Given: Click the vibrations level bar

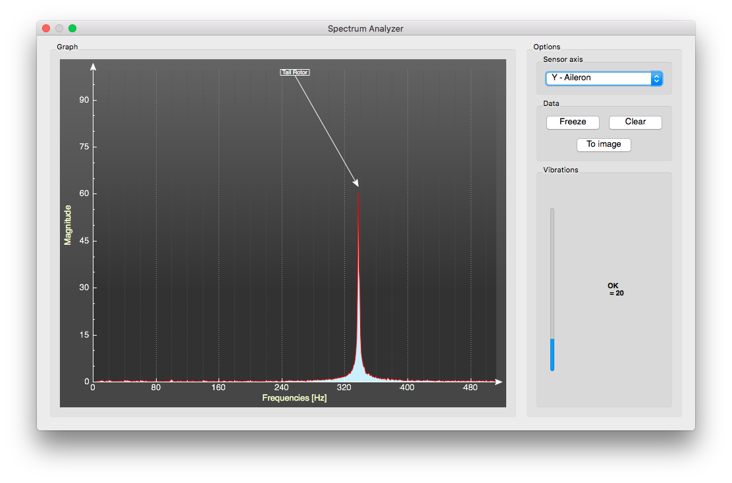Looking at the screenshot, I should click(x=552, y=290).
